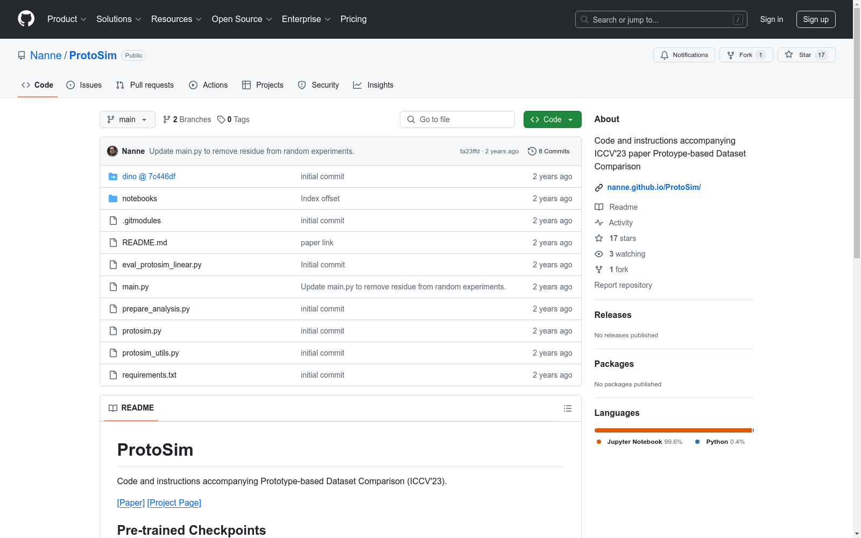Image resolution: width=861 pixels, height=538 pixels.
Task: Click the requirements.txt file icon
Action: (x=113, y=375)
